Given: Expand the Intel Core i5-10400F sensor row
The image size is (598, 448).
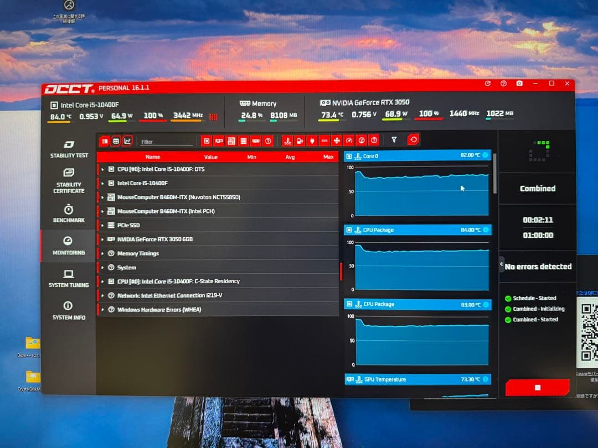Looking at the screenshot, I should [218, 183].
